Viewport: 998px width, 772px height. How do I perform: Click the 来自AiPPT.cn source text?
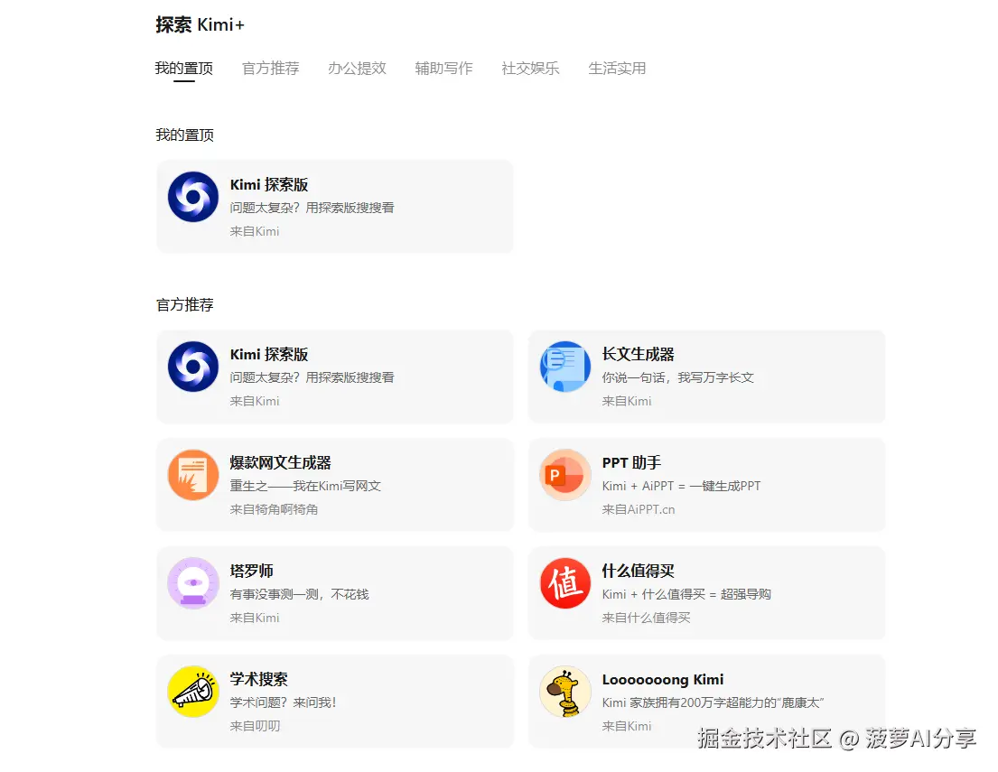pos(639,509)
